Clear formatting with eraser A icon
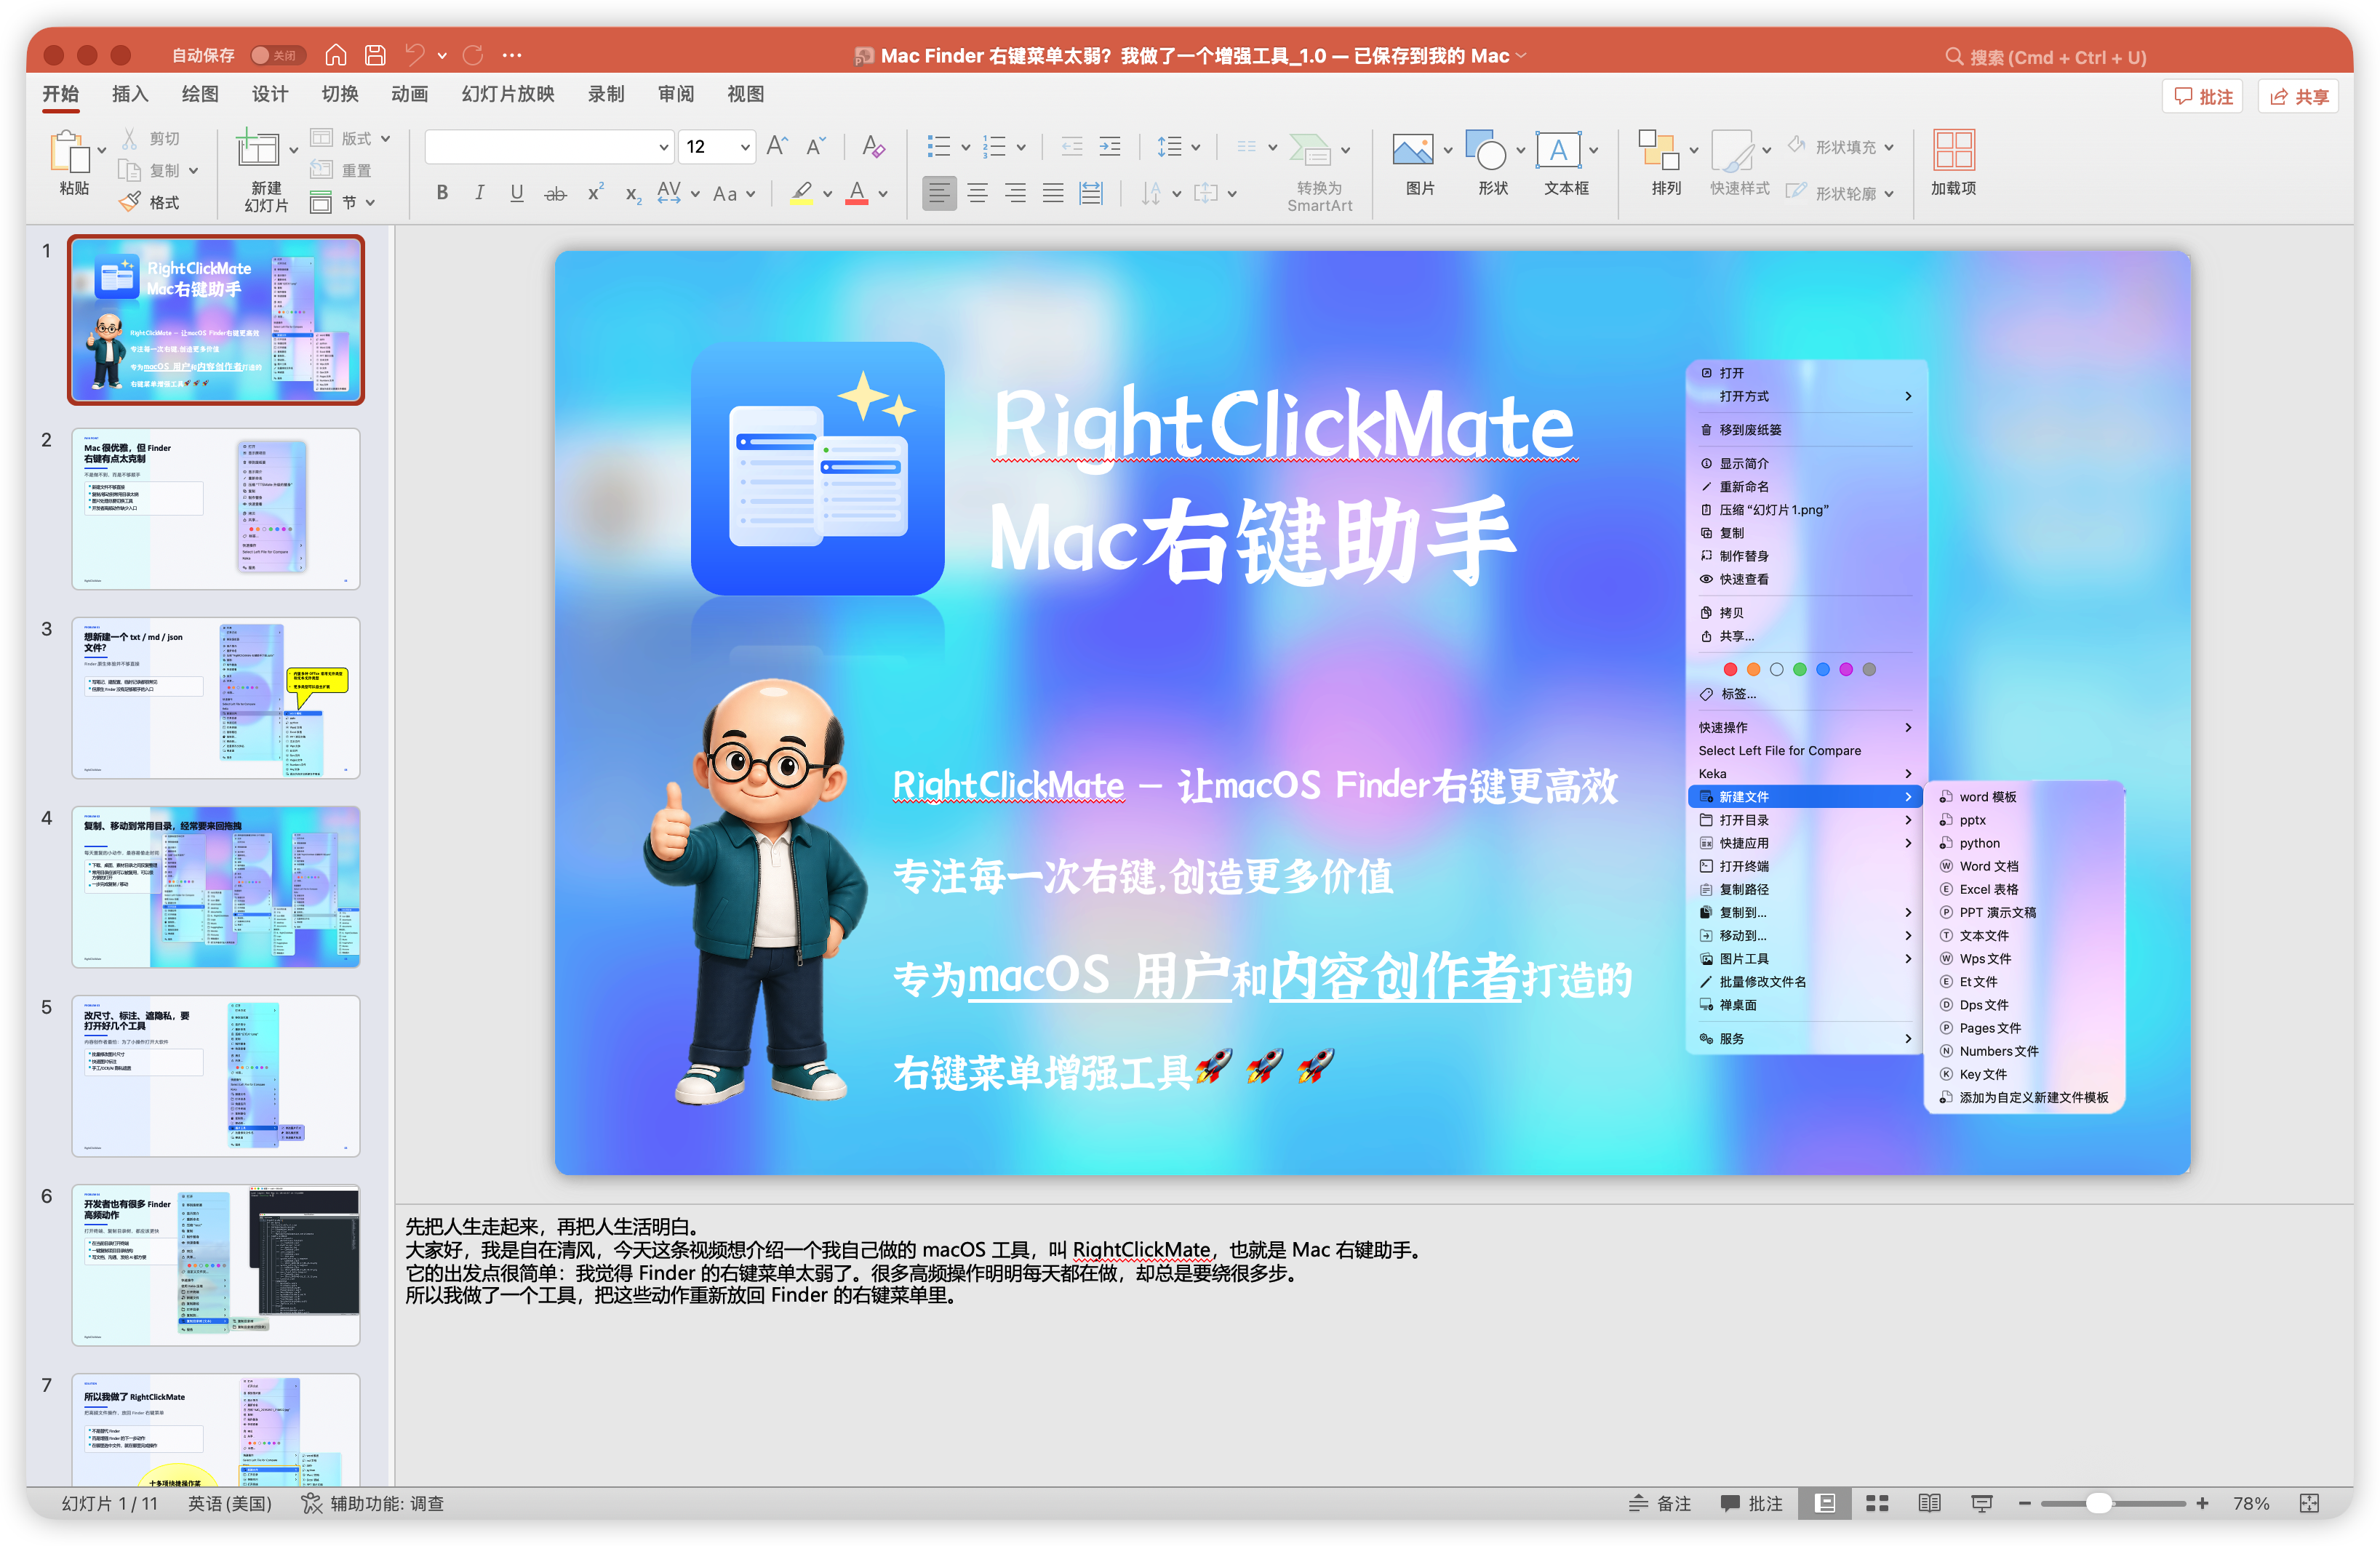 pos(874,147)
